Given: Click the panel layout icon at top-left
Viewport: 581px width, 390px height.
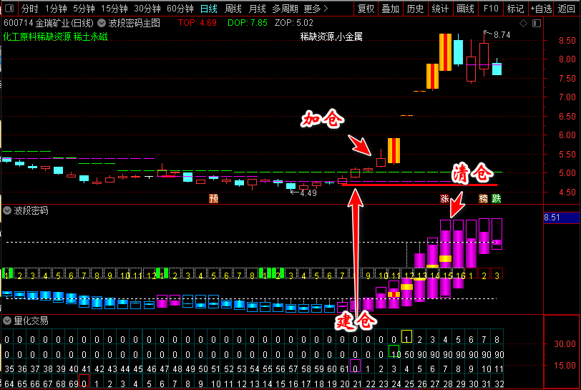Looking at the screenshot, I should click(8, 9).
